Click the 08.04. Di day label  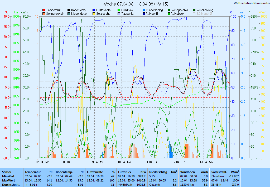pos(69,162)
